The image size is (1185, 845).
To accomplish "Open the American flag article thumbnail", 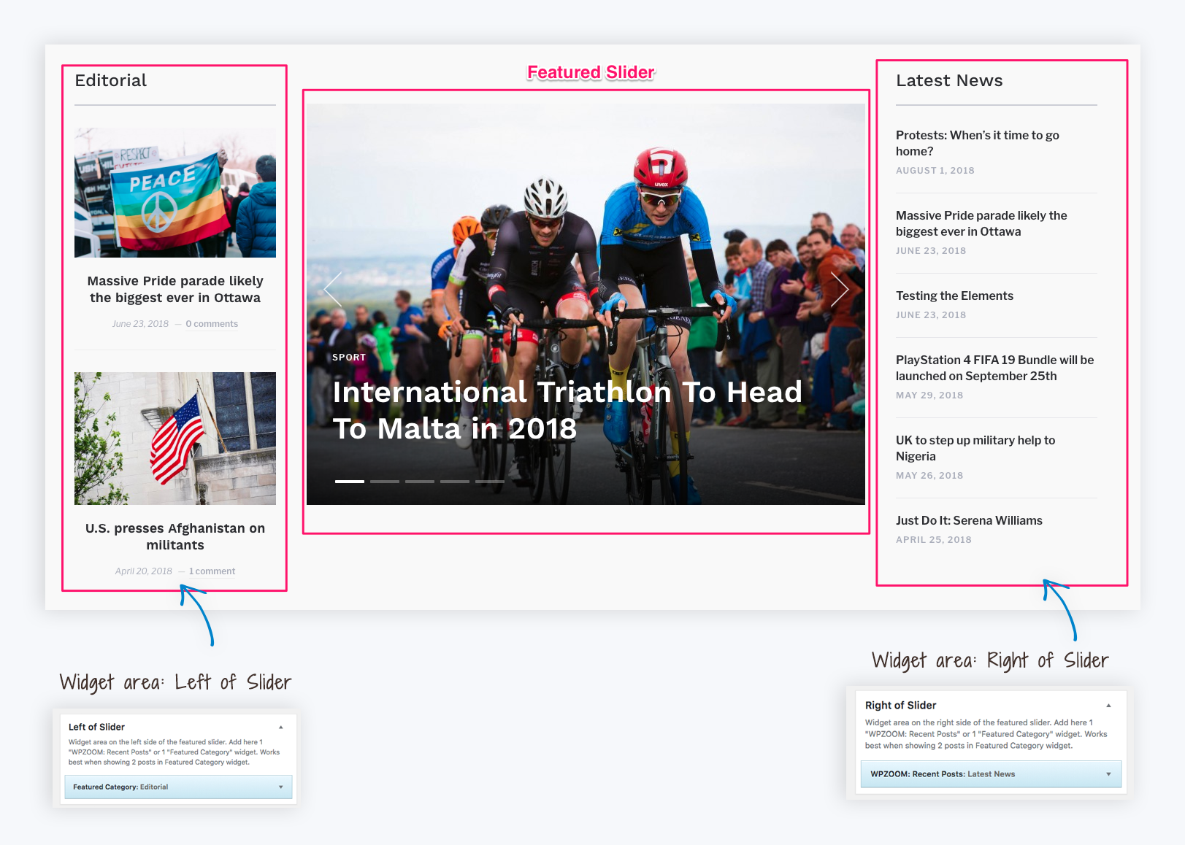I will [x=175, y=439].
